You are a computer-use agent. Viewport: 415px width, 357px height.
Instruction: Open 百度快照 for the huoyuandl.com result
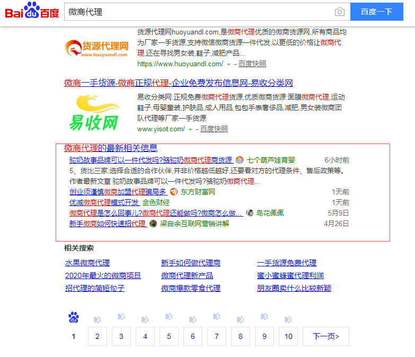click(252, 64)
